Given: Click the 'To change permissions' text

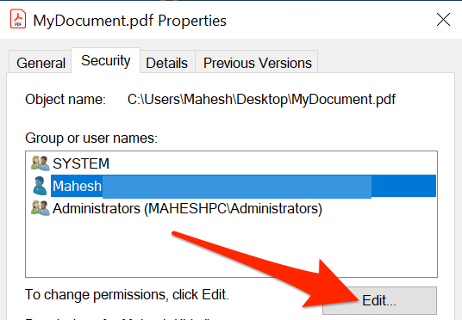Looking at the screenshot, I should pyautogui.click(x=127, y=294).
